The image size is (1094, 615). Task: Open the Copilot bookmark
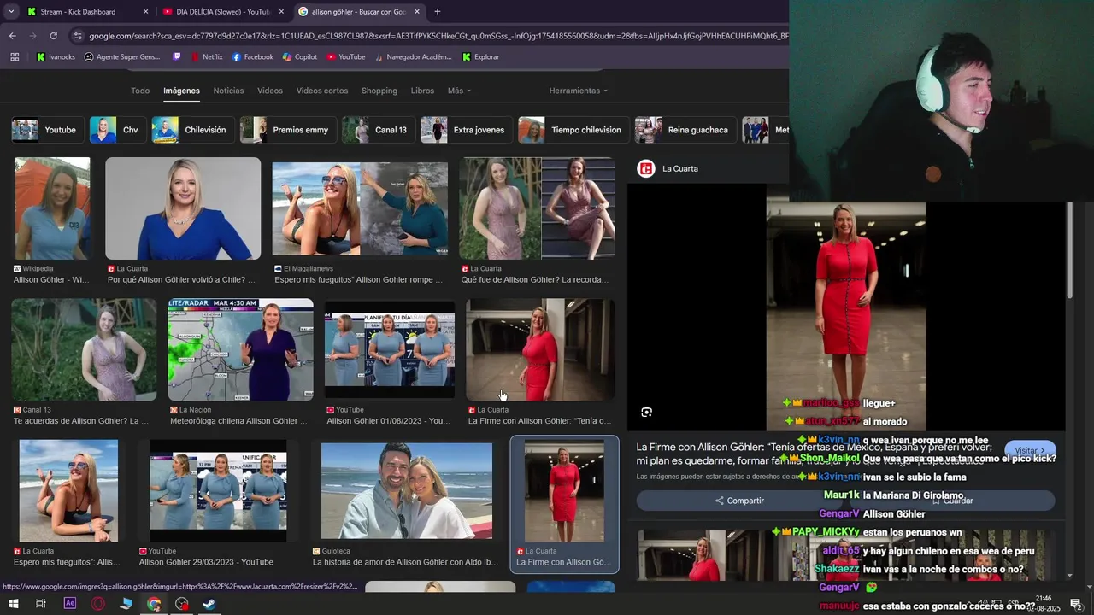[x=299, y=57]
